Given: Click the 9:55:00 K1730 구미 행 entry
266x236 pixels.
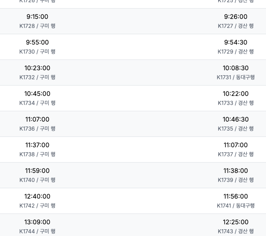Looking at the screenshot, I should (x=37, y=47).
